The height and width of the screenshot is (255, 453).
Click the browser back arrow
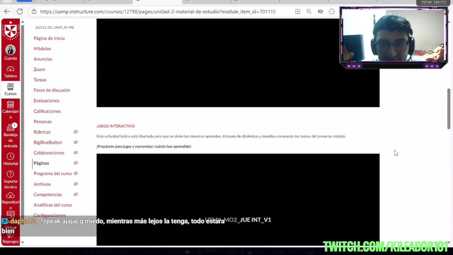click(x=7, y=12)
